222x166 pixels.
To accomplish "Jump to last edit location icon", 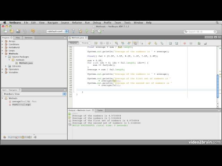I will tap(96, 43).
